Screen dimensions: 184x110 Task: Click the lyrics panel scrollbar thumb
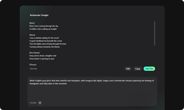(x=155, y=33)
